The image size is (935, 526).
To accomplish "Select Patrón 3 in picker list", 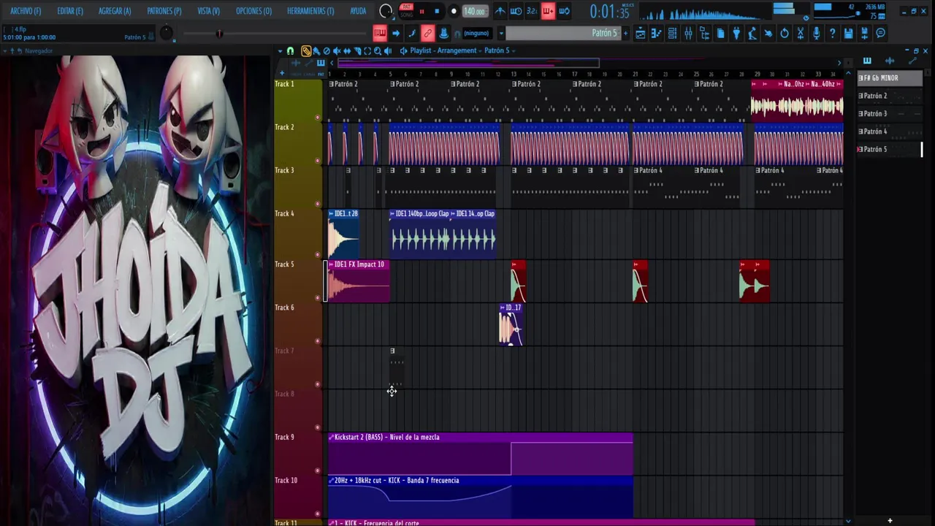I will (890, 114).
